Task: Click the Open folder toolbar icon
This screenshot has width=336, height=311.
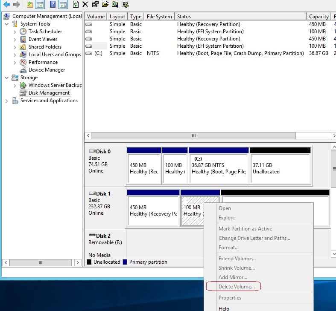Action: pos(105,4)
